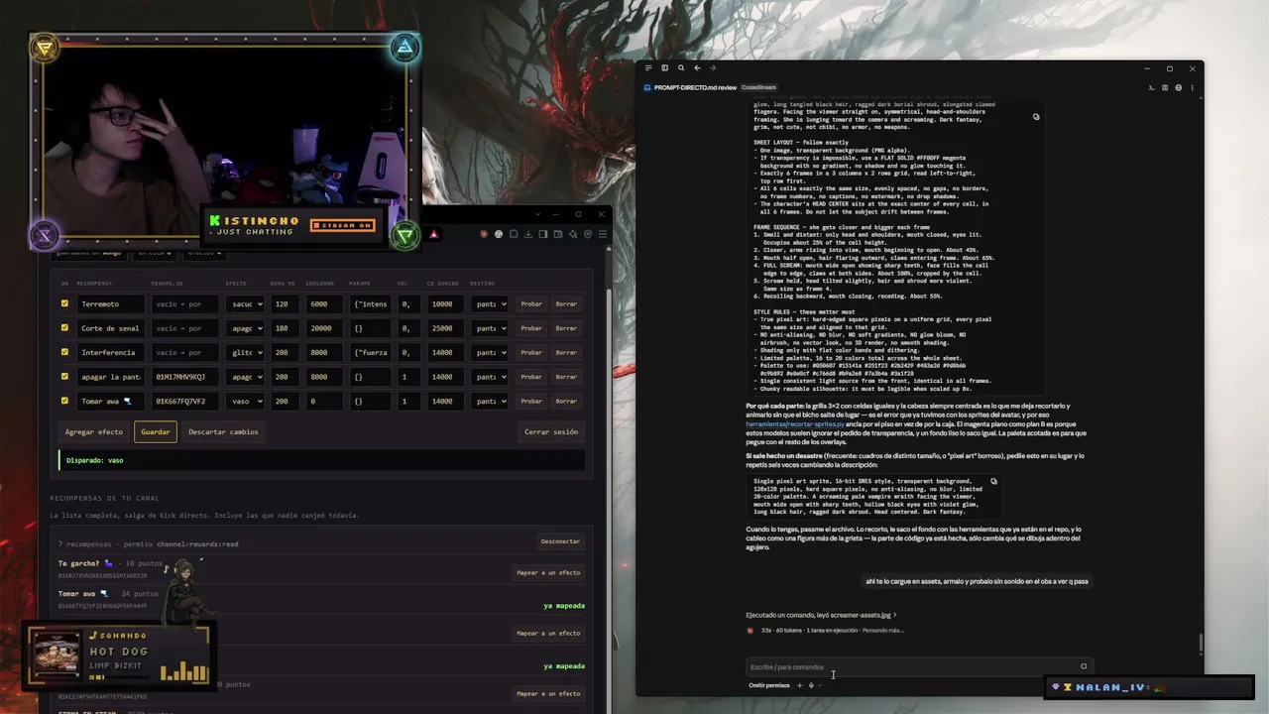
Task: Go back with the left arrow icon
Action: pyautogui.click(x=697, y=68)
